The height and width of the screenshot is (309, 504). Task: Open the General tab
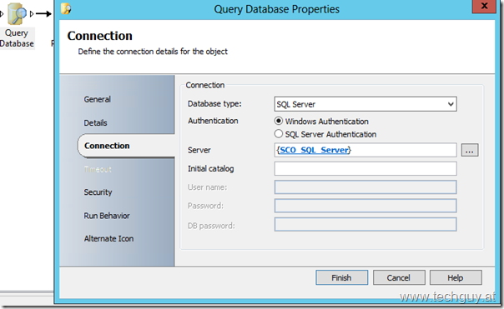coord(97,99)
